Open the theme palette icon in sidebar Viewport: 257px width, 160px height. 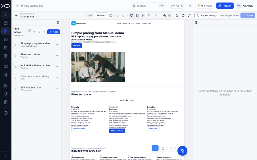6,94
